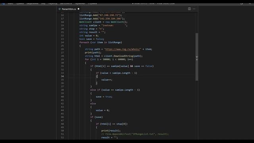Click the 'value = 0;' statement on line 44
Viewport: 254px width, 143px height.
coord(102,110)
